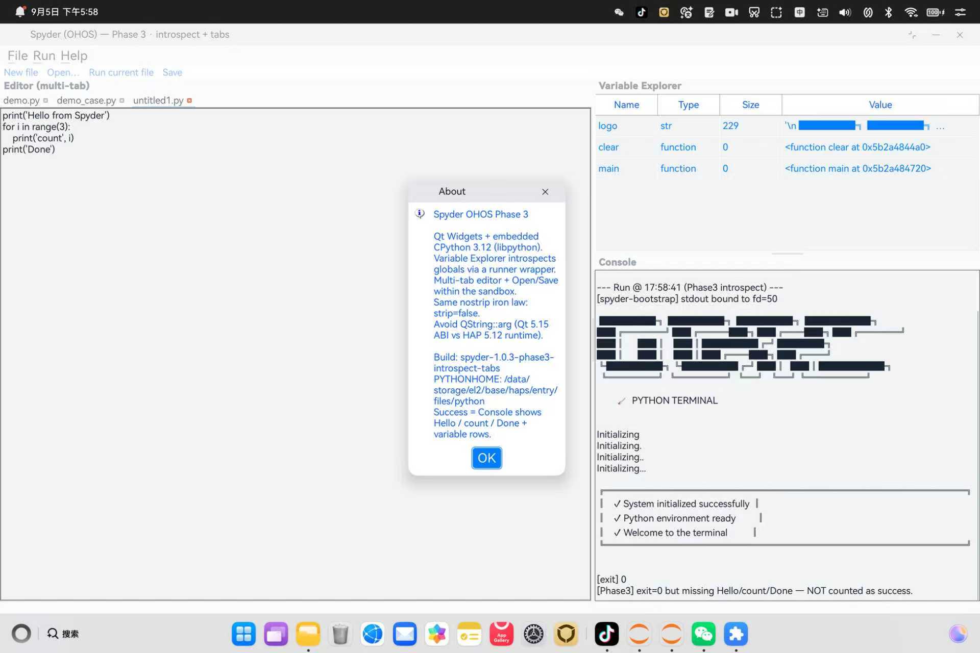
Task: Open the Run menu
Action: click(x=44, y=56)
